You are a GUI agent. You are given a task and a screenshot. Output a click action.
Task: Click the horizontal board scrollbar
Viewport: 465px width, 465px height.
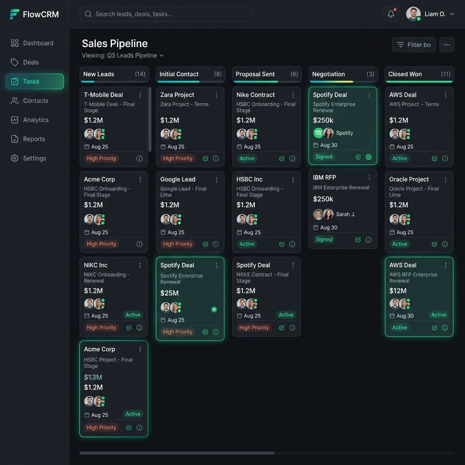(177, 453)
